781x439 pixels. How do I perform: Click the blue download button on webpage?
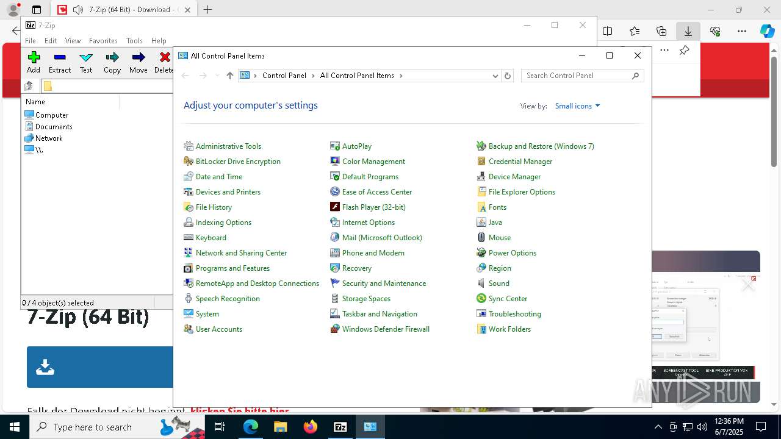[100, 367]
